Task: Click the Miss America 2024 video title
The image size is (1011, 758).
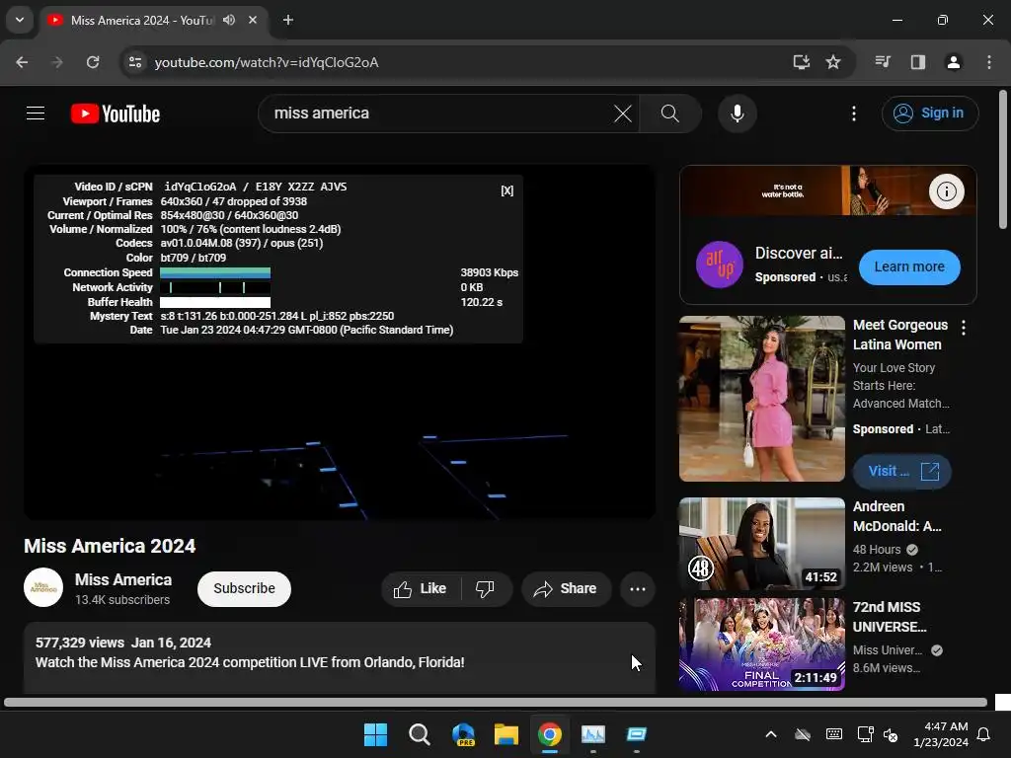Action: (x=110, y=546)
